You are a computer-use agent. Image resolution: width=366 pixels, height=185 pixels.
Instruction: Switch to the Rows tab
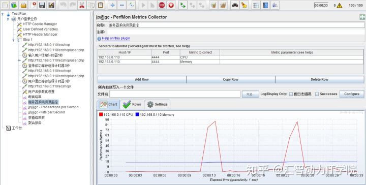(132, 105)
